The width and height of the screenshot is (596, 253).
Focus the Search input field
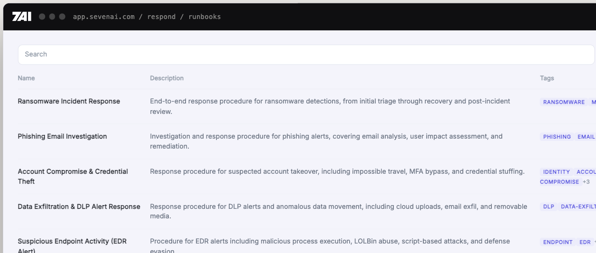click(x=306, y=55)
